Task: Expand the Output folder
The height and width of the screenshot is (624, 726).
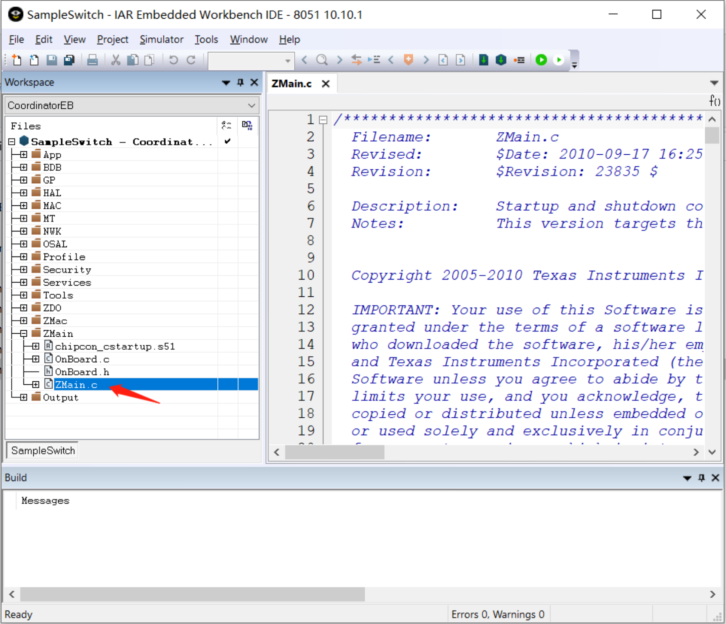Action: point(23,397)
